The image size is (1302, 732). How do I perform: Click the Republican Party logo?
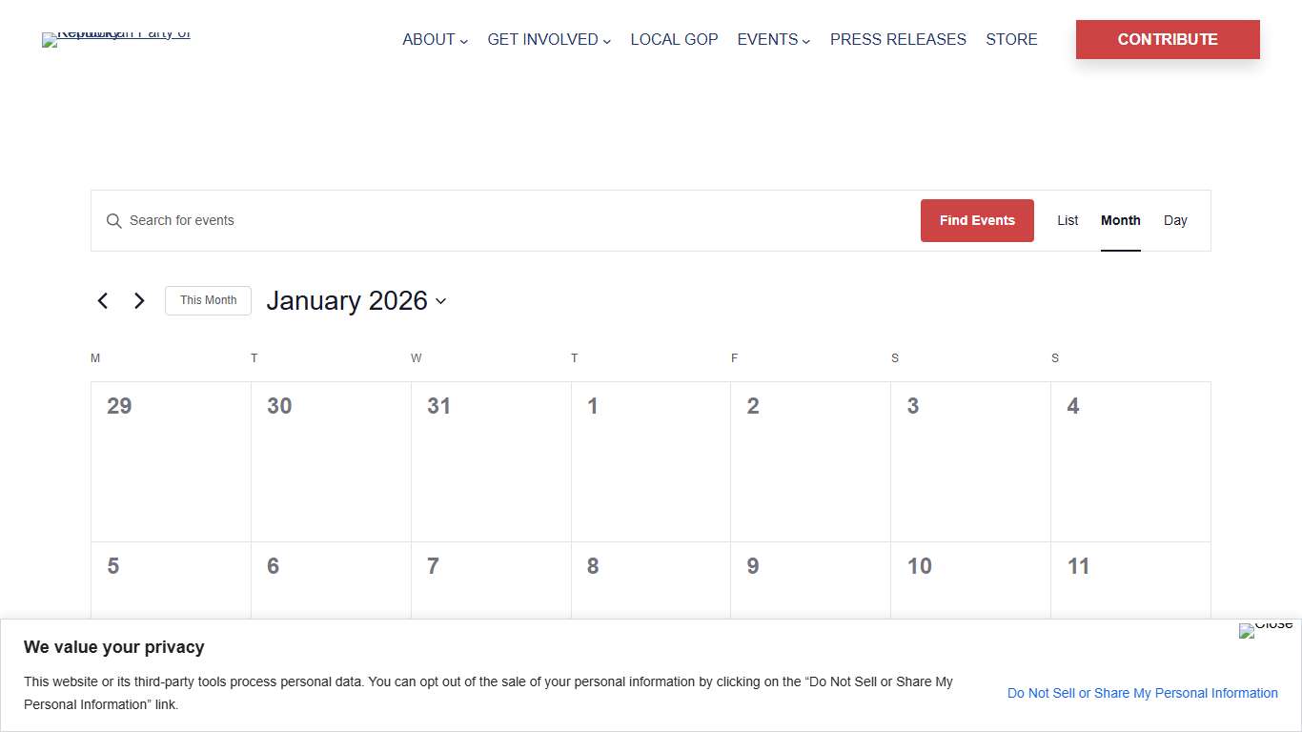116,39
